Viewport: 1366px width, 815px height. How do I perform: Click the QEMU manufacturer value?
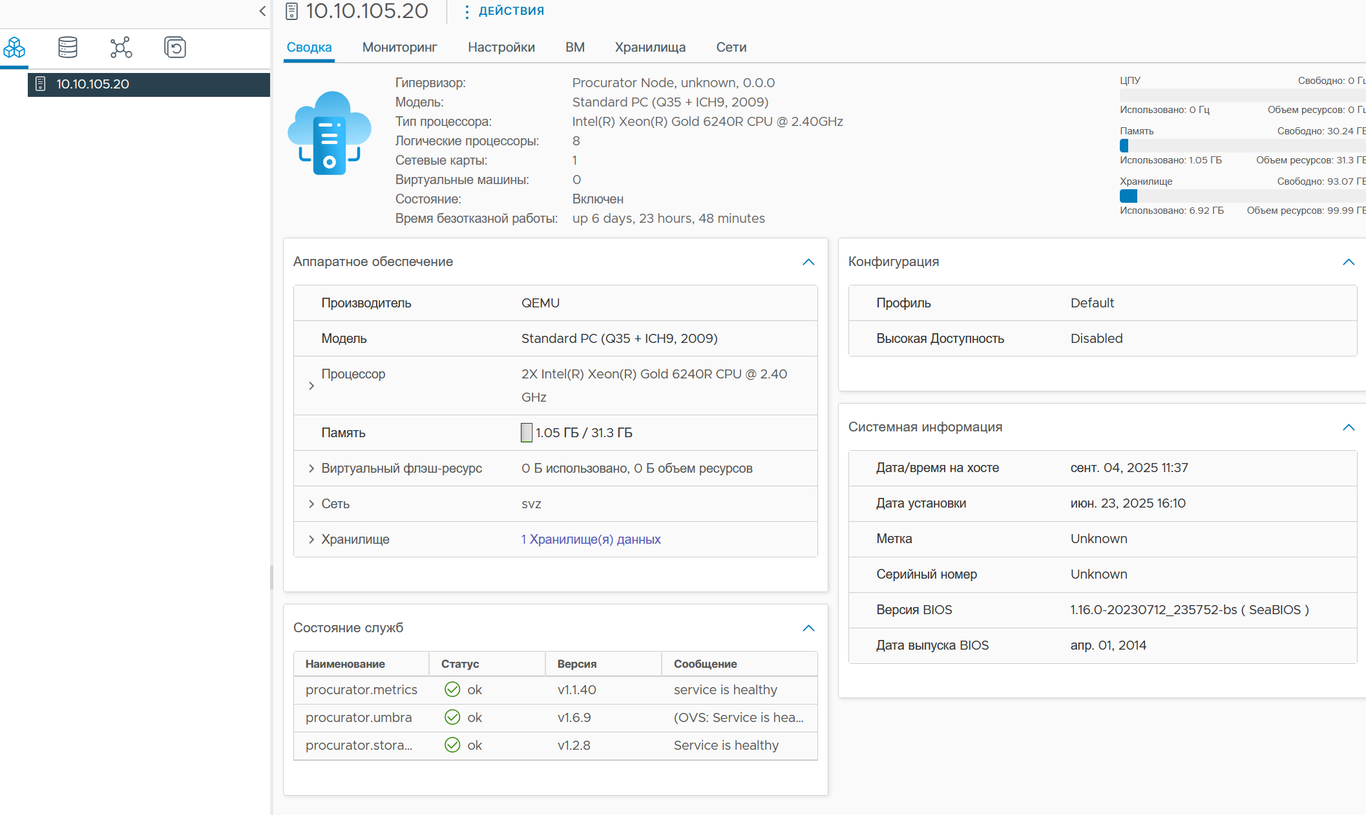(540, 303)
